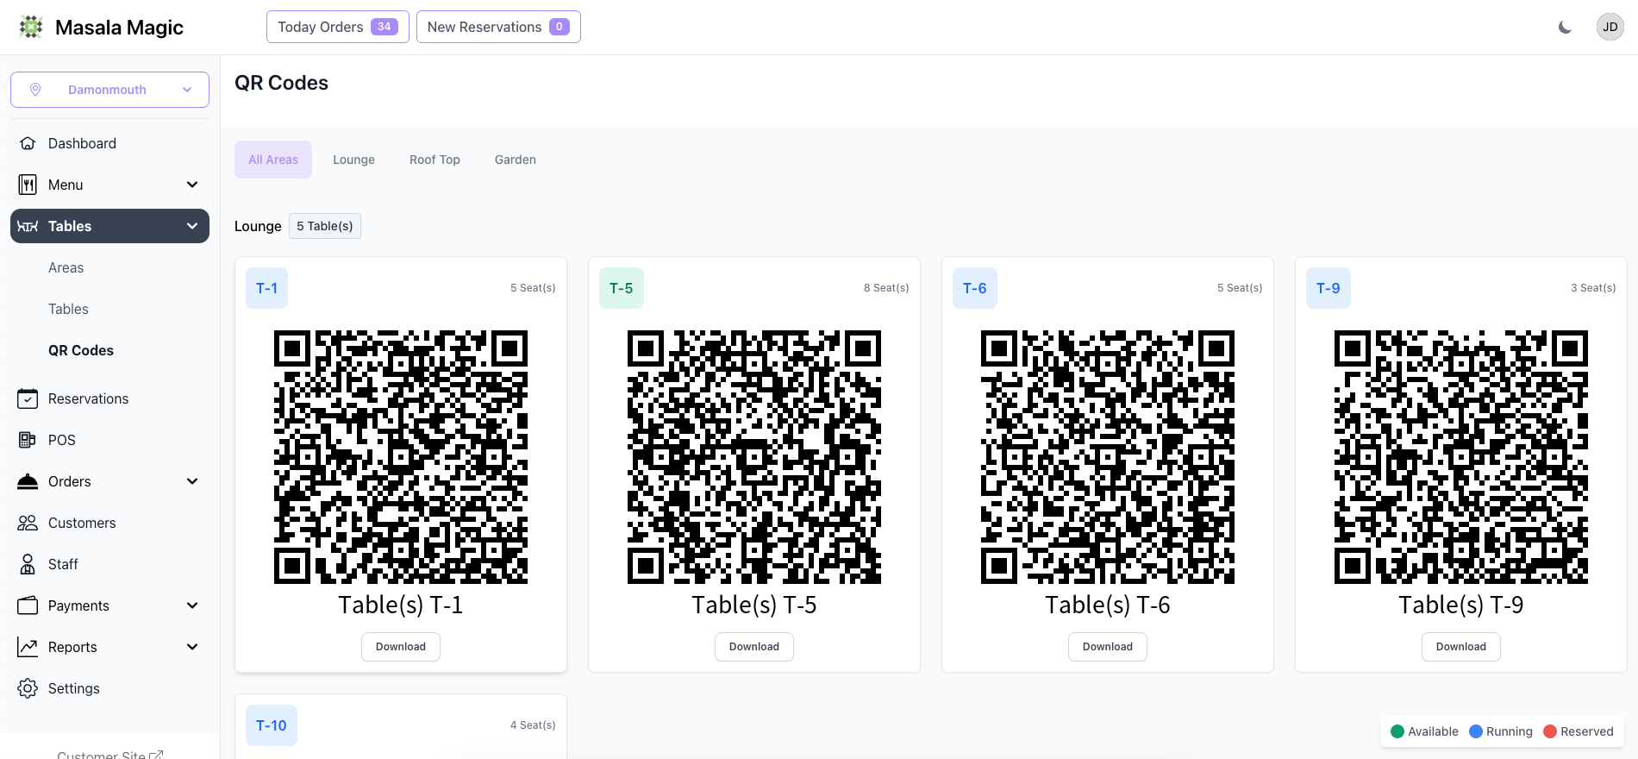
Task: Click the Masala Magic logo icon
Action: point(31,27)
